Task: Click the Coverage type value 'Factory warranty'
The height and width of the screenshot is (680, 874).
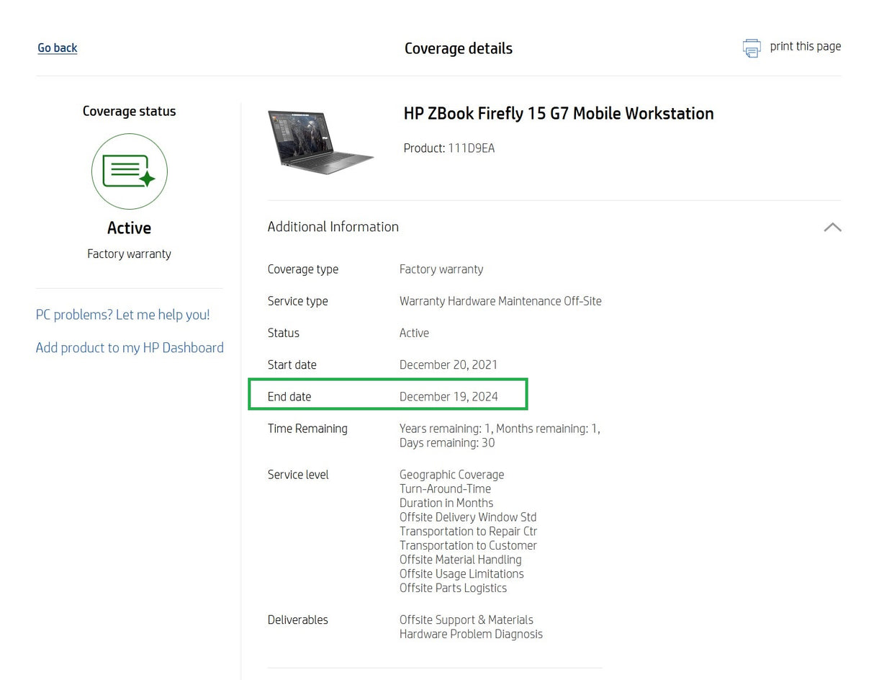Action: (441, 269)
